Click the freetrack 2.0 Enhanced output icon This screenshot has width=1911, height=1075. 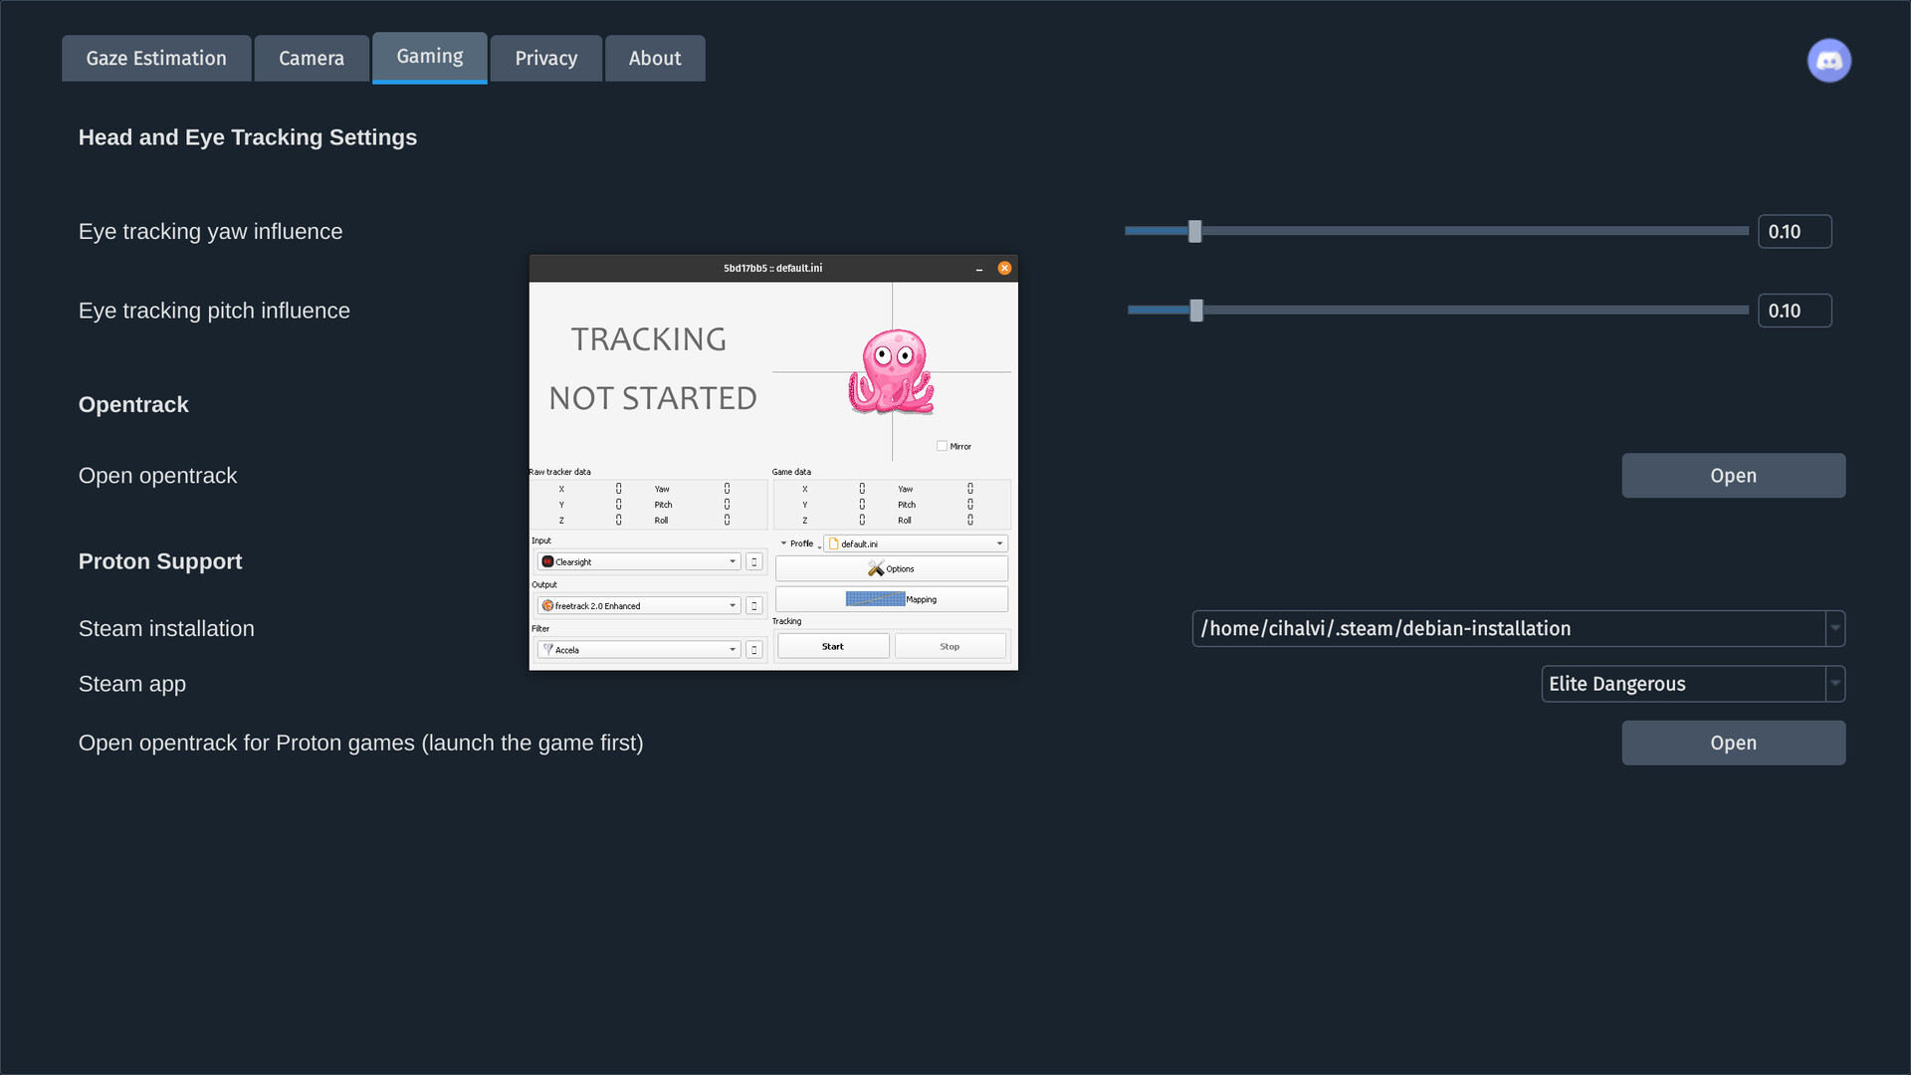pos(550,605)
